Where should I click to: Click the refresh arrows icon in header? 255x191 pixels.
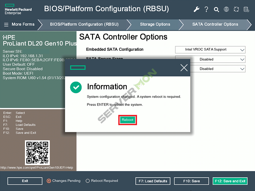click(236, 9)
